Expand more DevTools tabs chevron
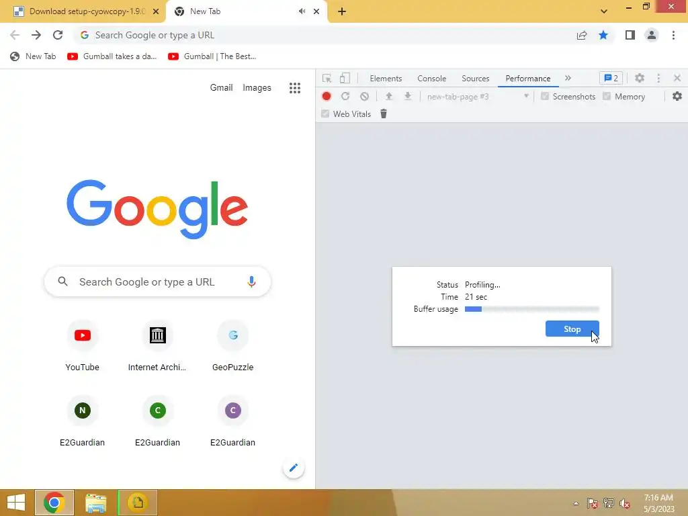Viewport: 688px width, 516px height. (568, 78)
